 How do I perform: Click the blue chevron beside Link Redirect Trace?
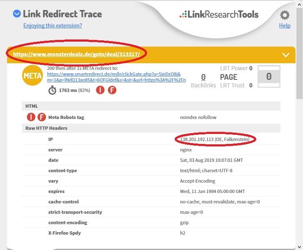[x=17, y=14]
